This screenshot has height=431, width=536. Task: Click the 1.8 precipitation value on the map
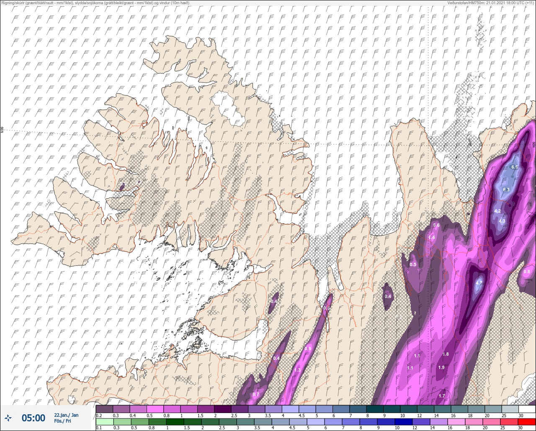coord(446,354)
